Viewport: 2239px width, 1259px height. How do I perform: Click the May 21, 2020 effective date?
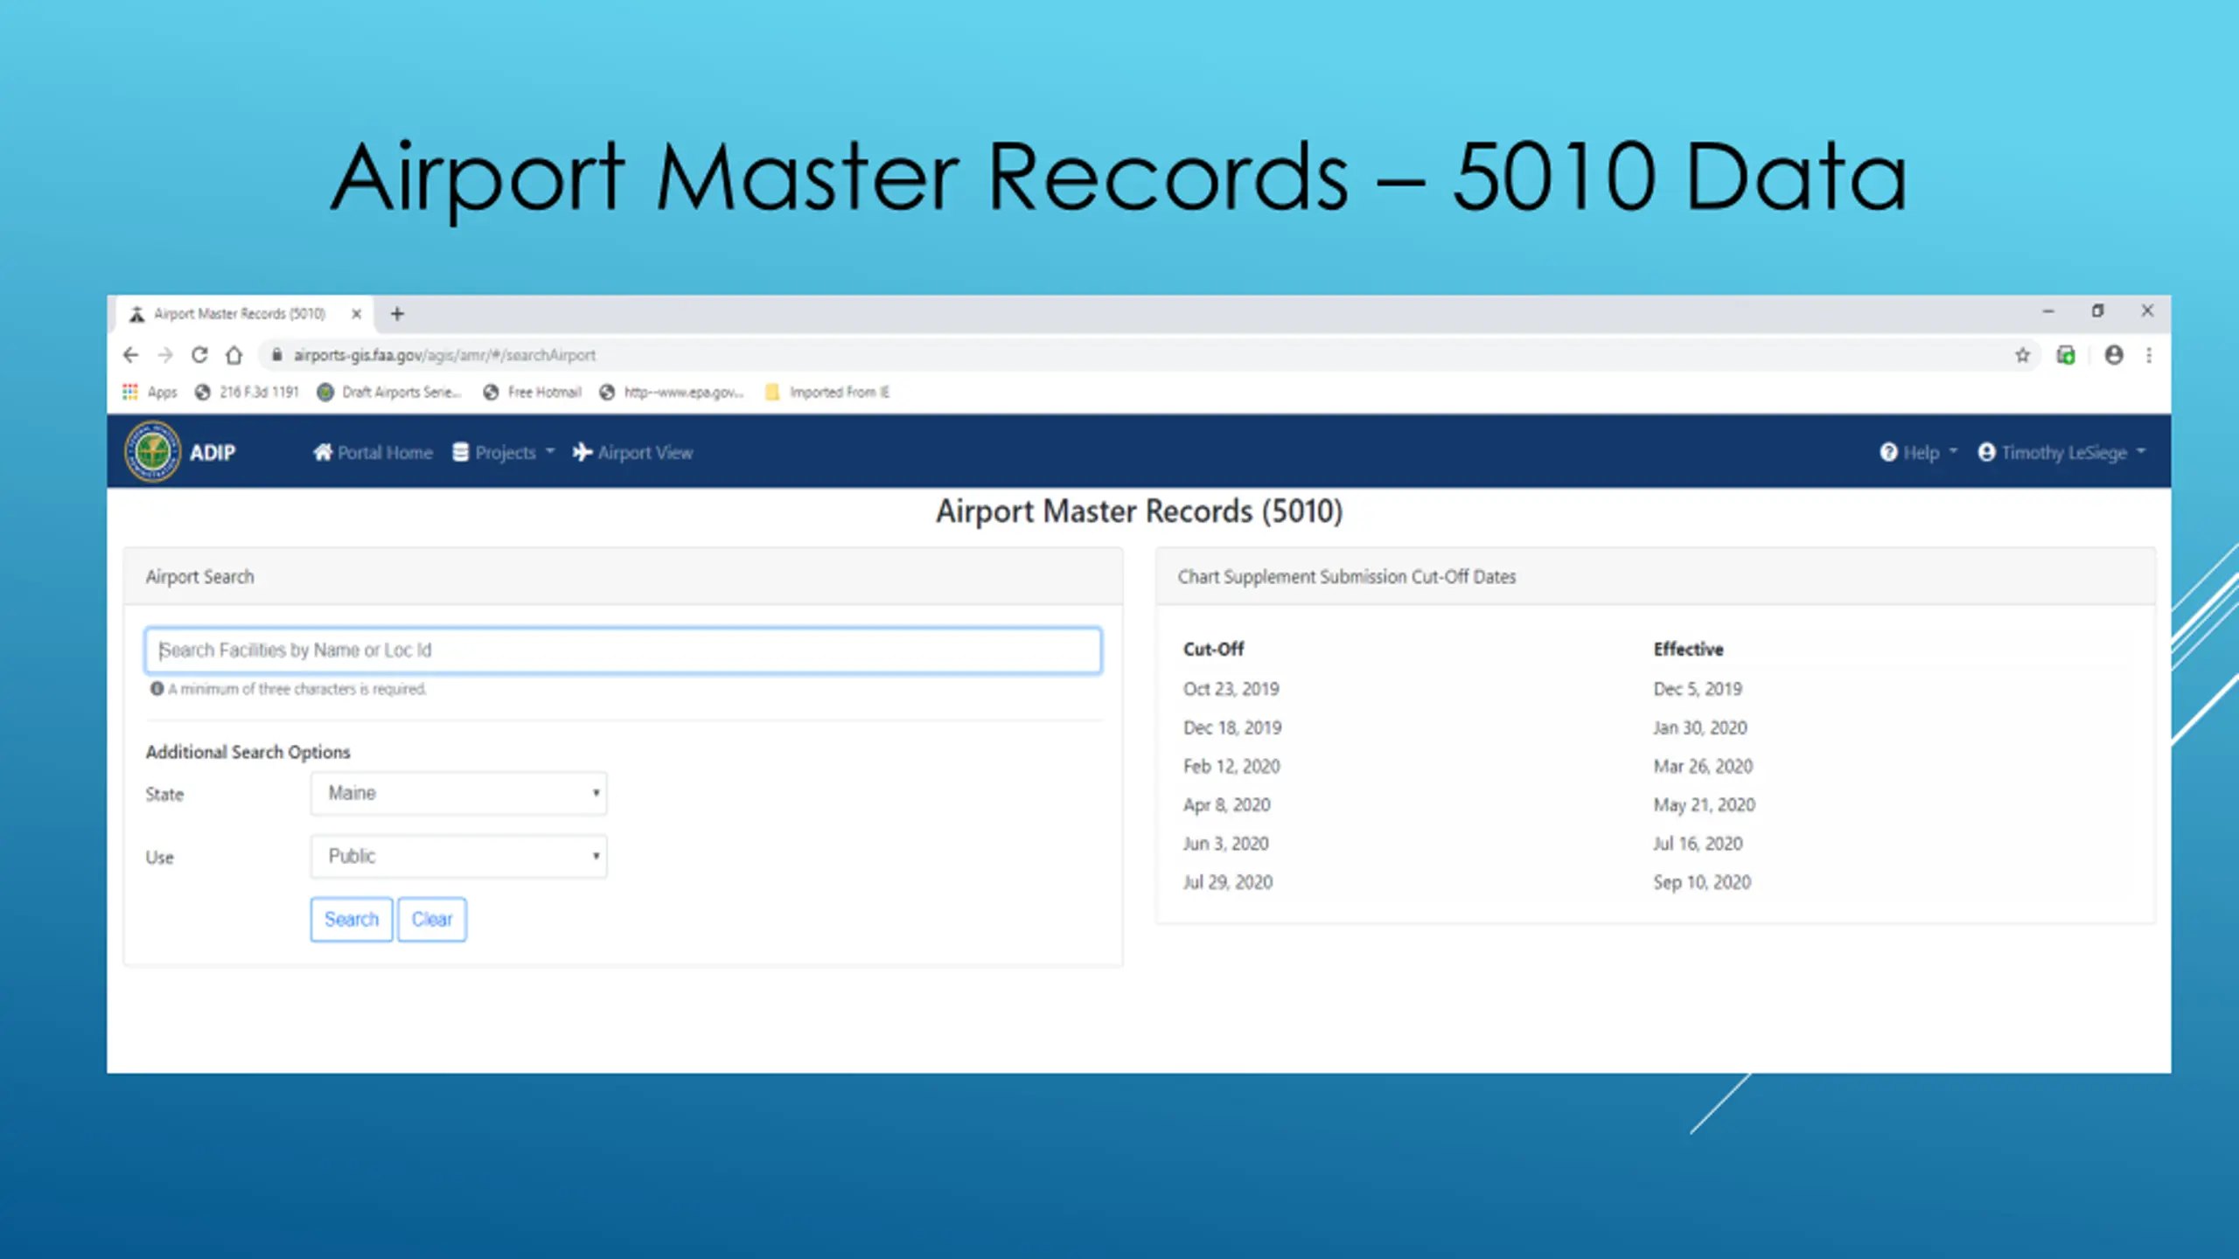[1705, 805]
